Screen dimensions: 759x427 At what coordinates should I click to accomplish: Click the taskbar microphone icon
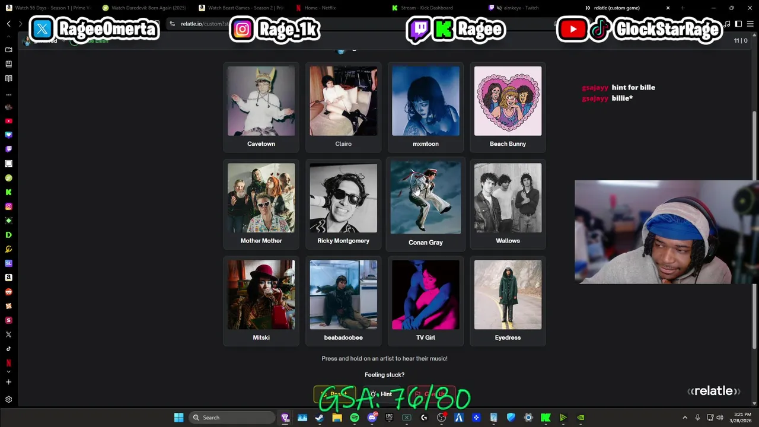tap(697, 418)
